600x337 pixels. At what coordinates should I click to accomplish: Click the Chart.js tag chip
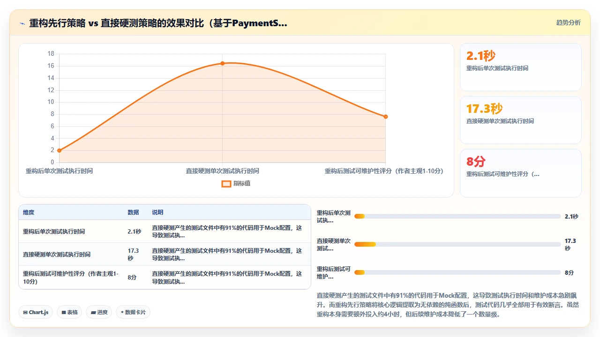36,312
